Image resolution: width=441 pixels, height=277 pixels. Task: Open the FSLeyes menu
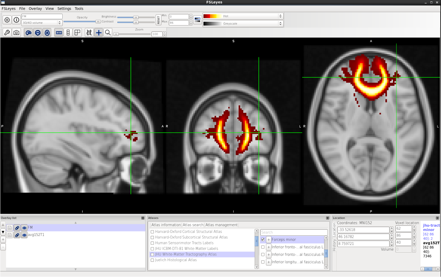click(x=8, y=9)
